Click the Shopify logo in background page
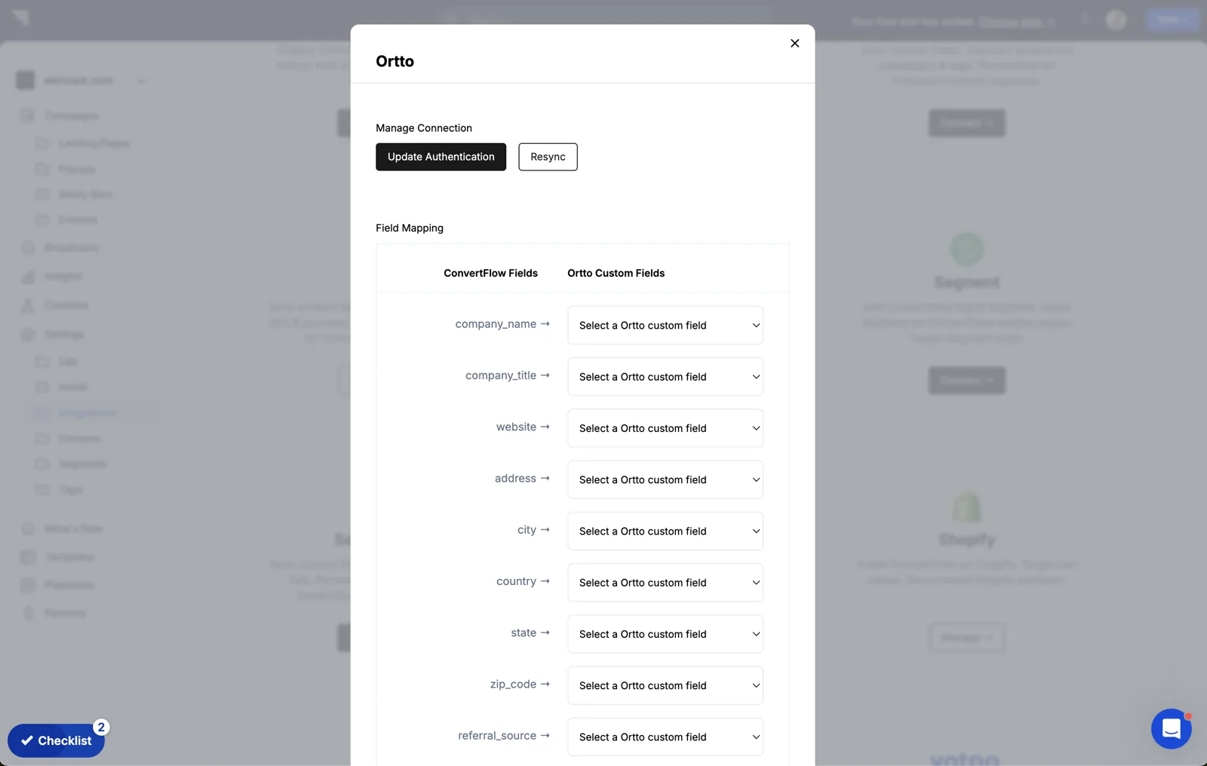1207x766 pixels. pyautogui.click(x=966, y=507)
